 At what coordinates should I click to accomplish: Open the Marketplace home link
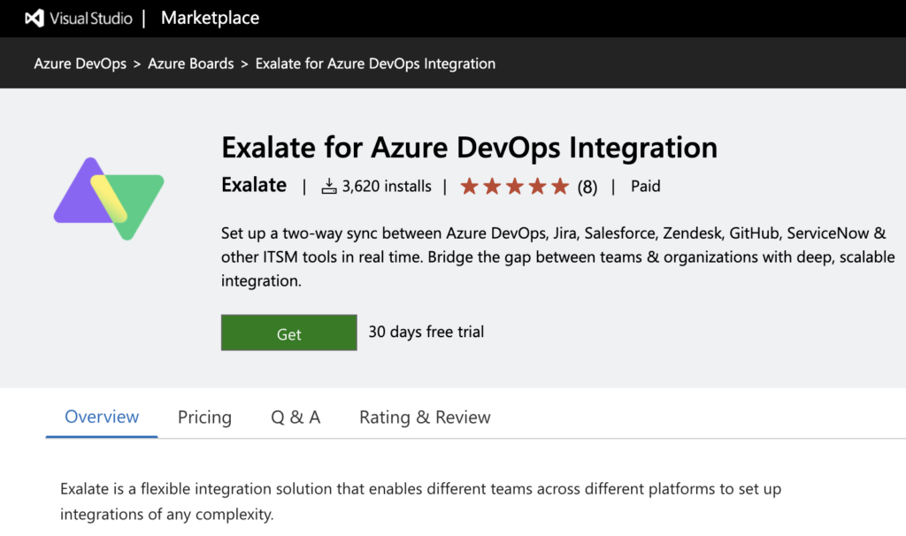[x=210, y=19]
